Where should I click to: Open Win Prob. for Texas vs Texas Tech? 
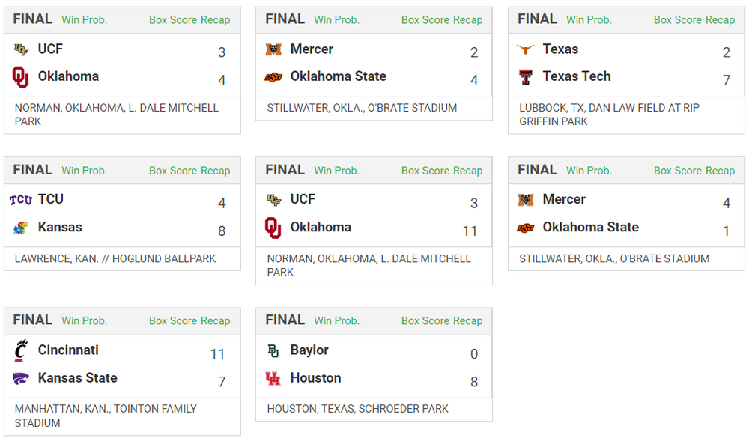pos(589,20)
